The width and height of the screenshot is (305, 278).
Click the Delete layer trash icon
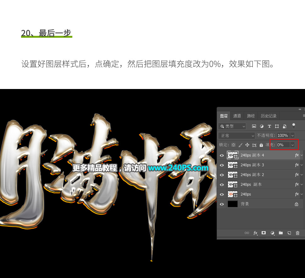point(297,233)
